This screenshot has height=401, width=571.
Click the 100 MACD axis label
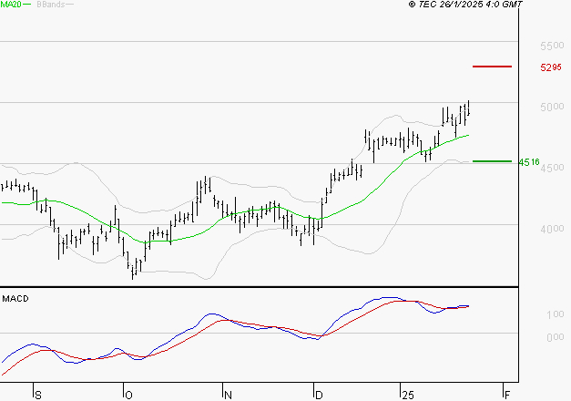tap(556, 314)
